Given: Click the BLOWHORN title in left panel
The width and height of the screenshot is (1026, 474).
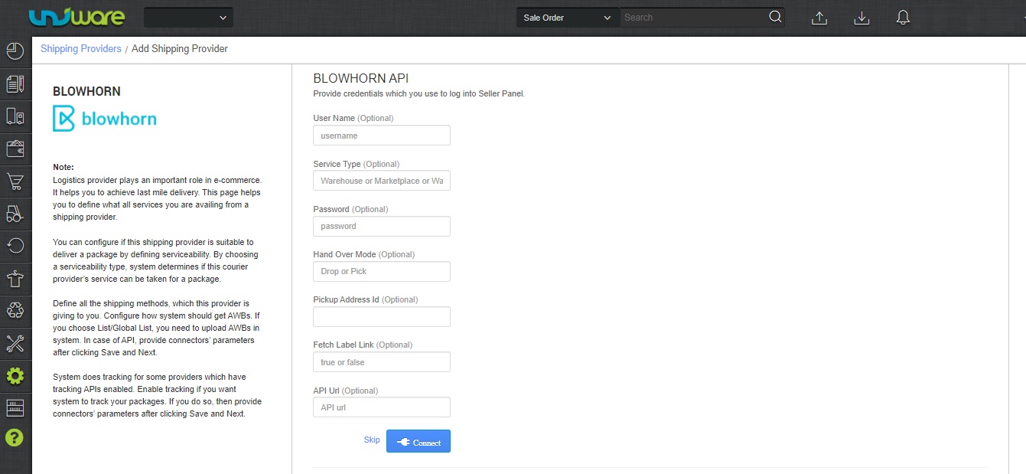Looking at the screenshot, I should coord(86,91).
